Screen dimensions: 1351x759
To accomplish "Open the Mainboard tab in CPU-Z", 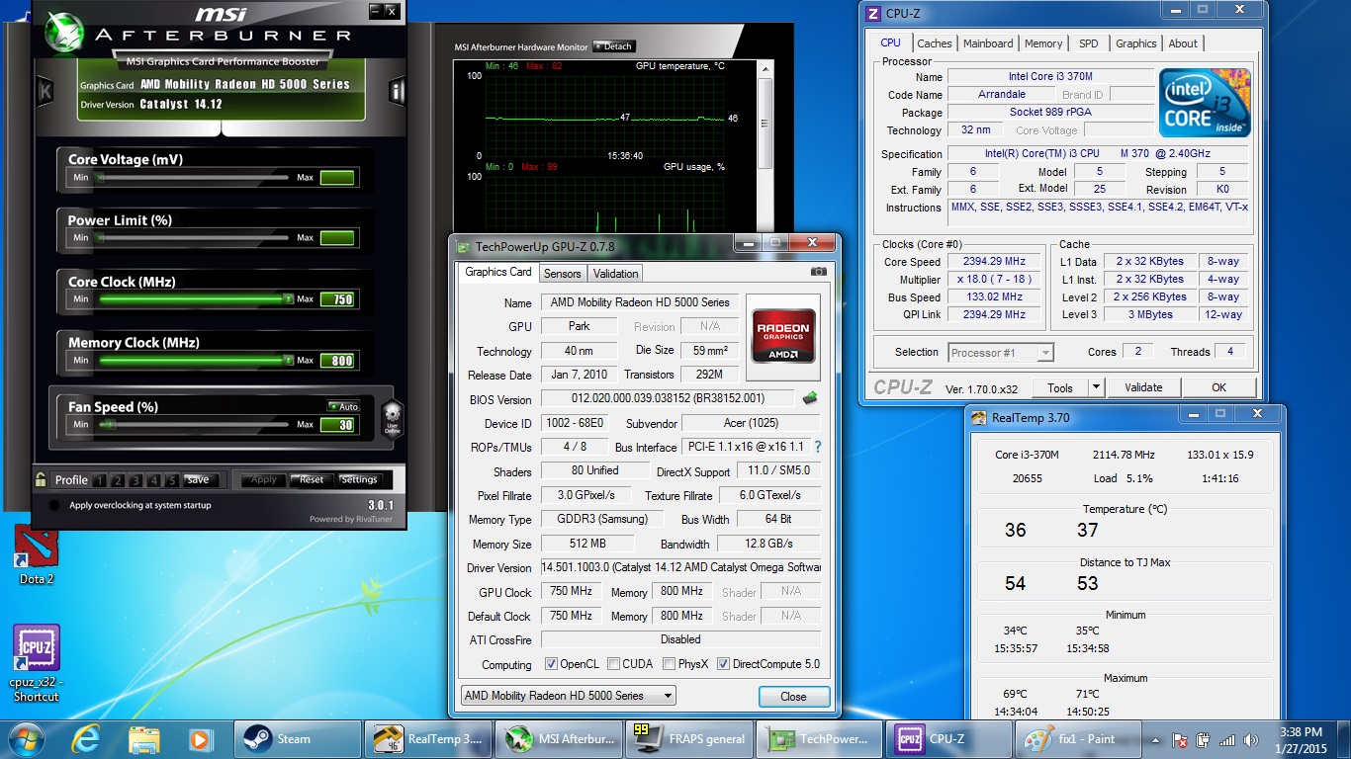I will [x=988, y=43].
